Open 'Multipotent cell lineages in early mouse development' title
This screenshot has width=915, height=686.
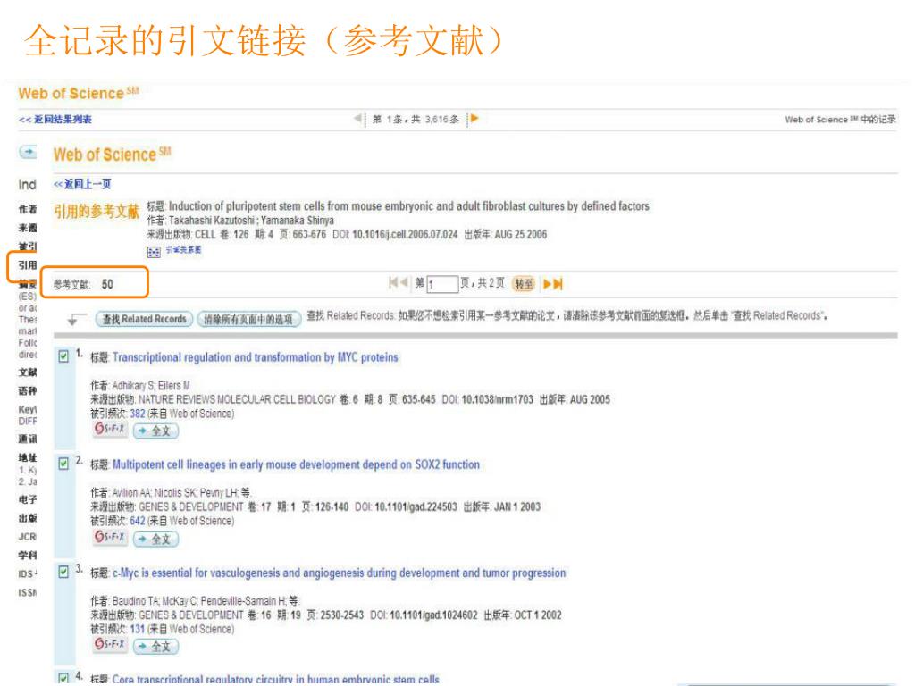click(296, 464)
